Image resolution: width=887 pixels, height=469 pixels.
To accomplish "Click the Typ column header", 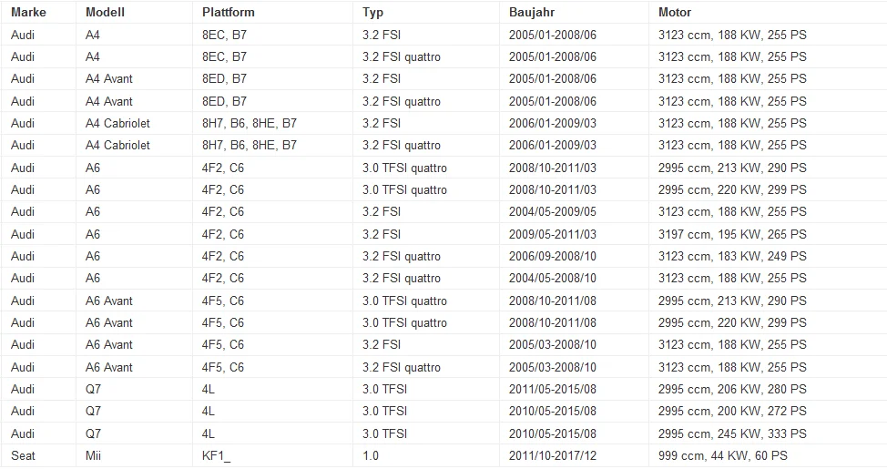I will point(372,13).
